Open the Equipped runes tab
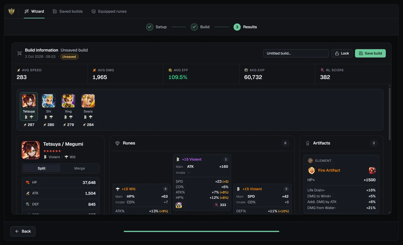 tap(109, 11)
